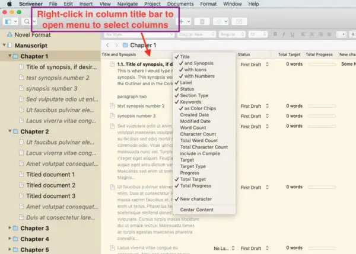Select 'Duis at consectetur lore...' in binder
Image resolution: width=356 pixels, height=254 pixels.
[61, 217]
